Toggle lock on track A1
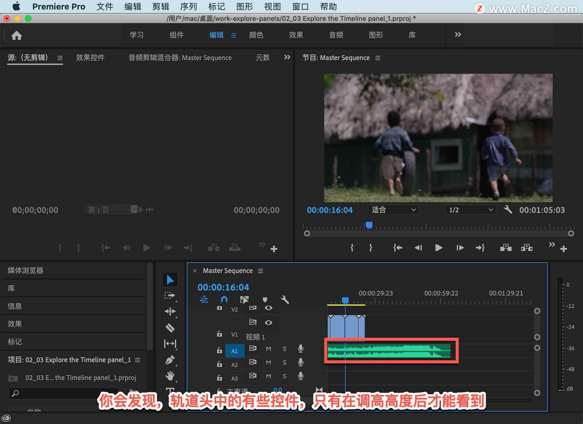This screenshot has width=583, height=424. (219, 350)
